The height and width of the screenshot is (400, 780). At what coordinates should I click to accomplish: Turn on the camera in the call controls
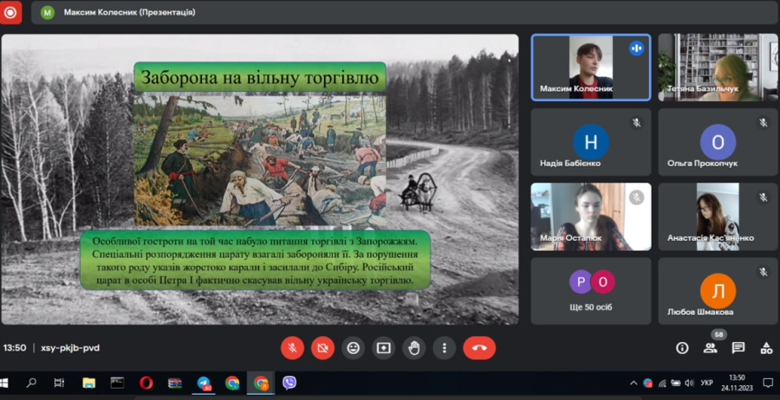[x=323, y=348]
